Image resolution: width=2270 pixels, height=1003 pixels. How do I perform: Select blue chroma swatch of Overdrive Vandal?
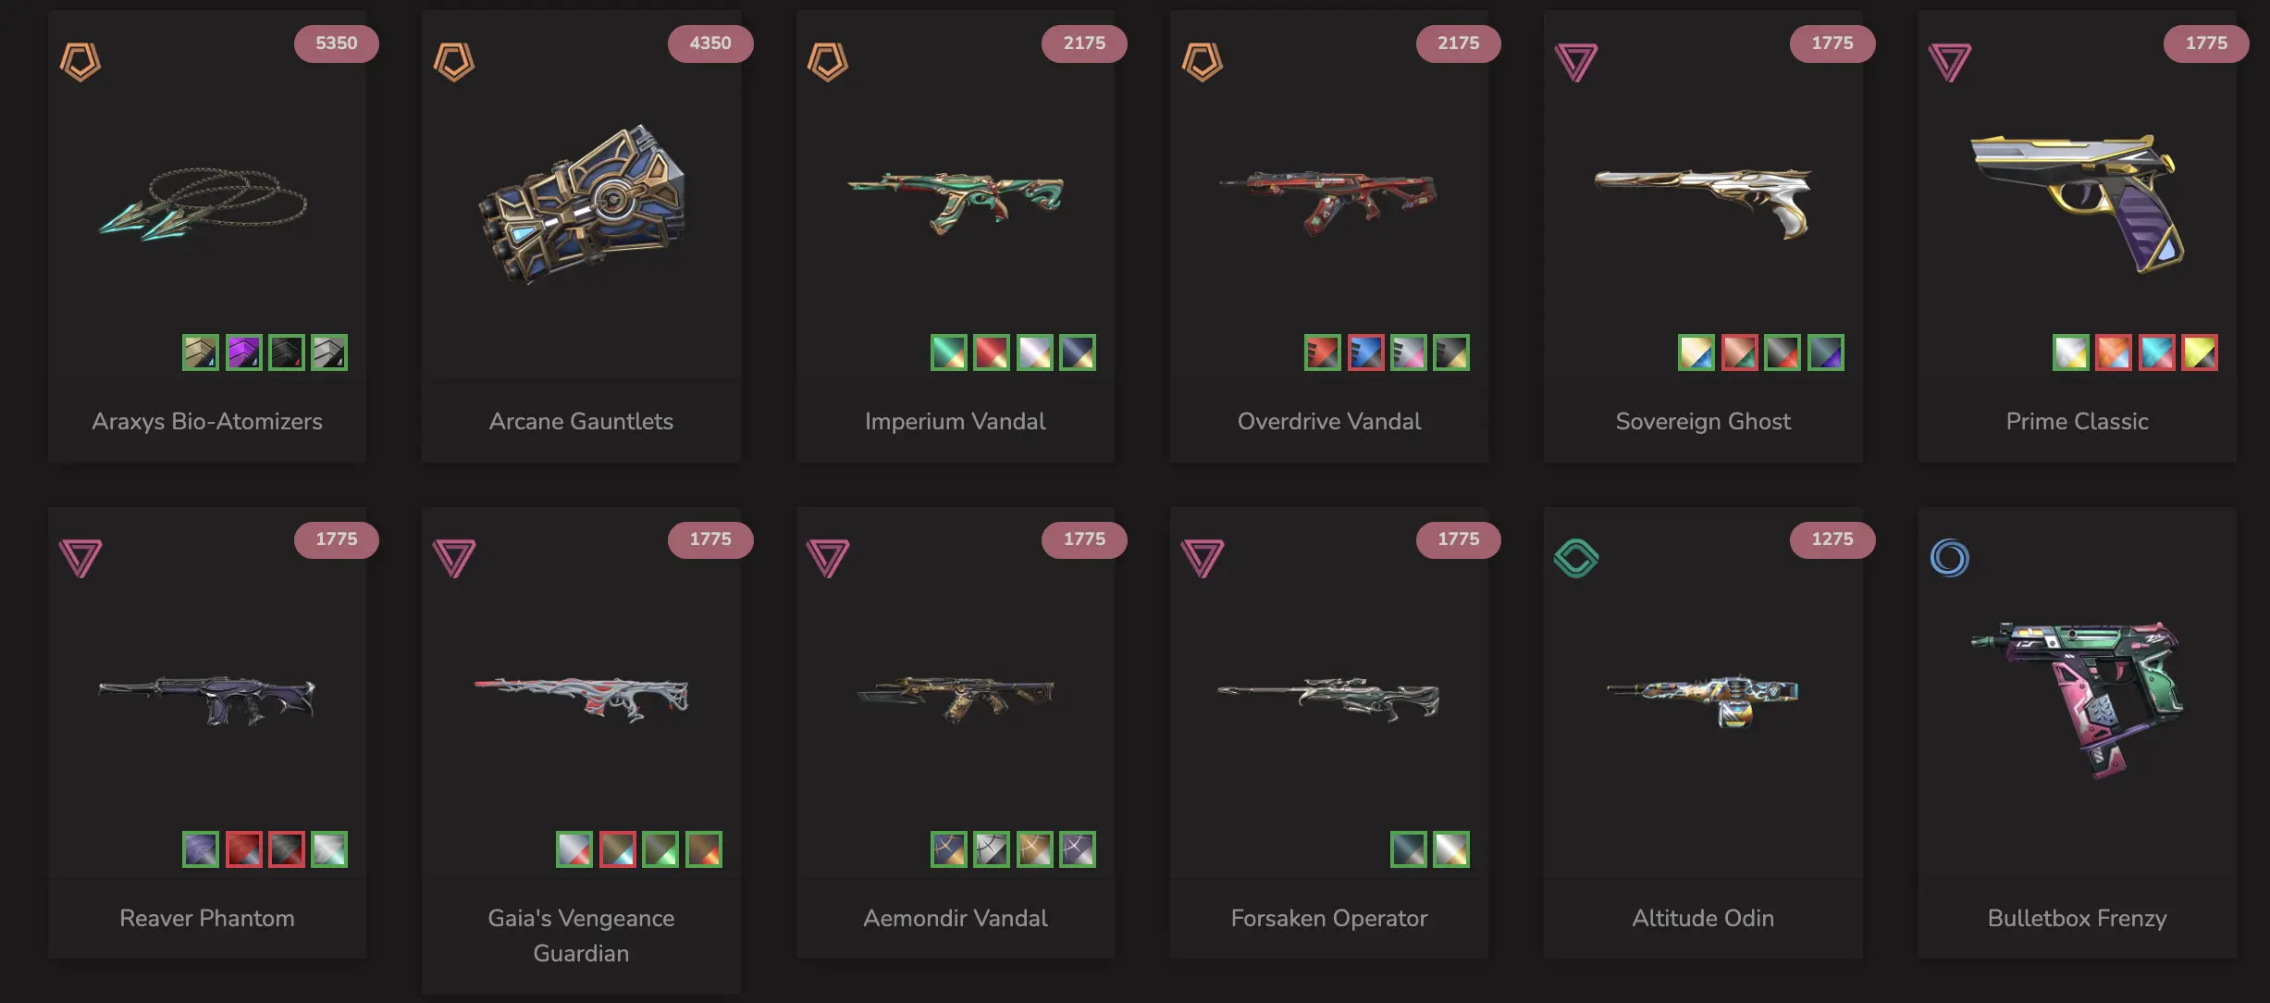tap(1366, 353)
